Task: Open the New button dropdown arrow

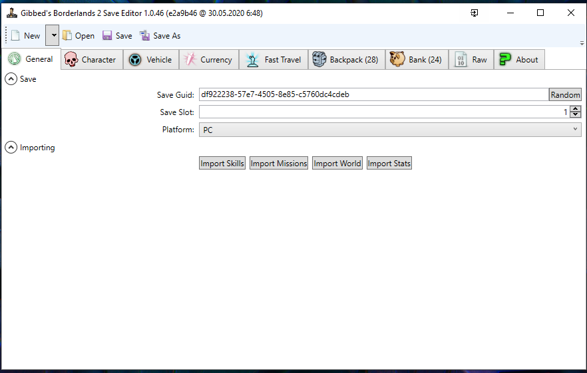Action: (x=53, y=35)
